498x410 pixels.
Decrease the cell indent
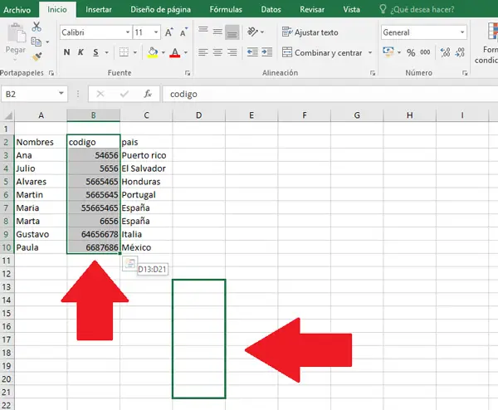click(252, 52)
